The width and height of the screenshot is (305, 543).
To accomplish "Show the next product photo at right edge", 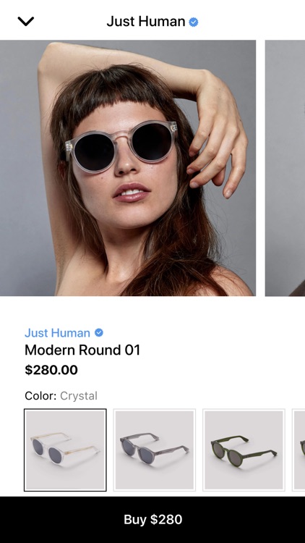I will click(285, 168).
